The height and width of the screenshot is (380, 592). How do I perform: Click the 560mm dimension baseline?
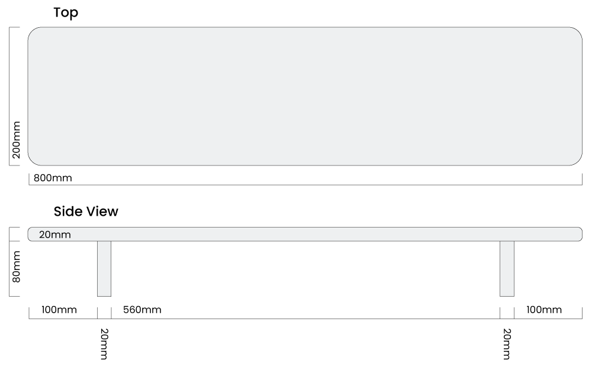click(x=305, y=319)
